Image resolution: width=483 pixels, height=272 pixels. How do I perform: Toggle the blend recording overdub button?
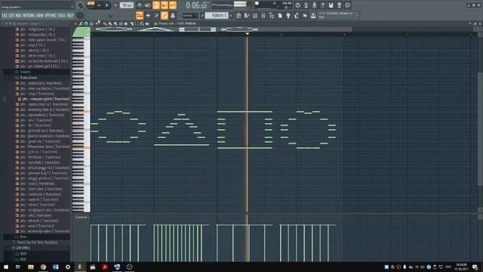point(165,5)
